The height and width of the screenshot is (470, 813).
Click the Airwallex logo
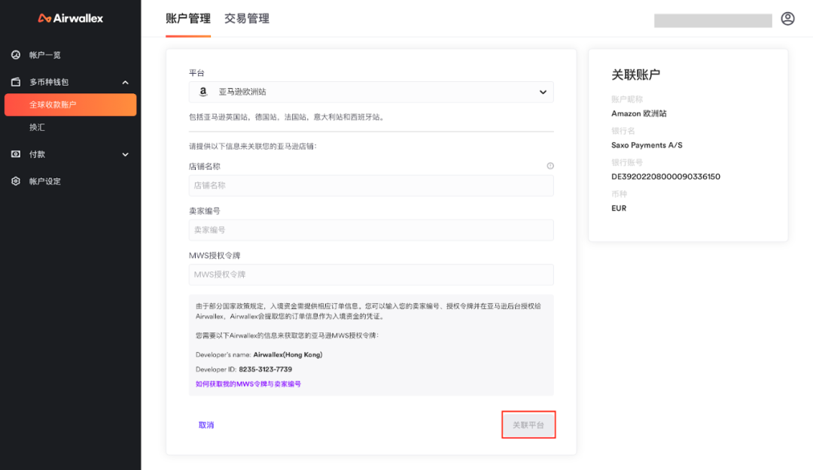pos(69,17)
